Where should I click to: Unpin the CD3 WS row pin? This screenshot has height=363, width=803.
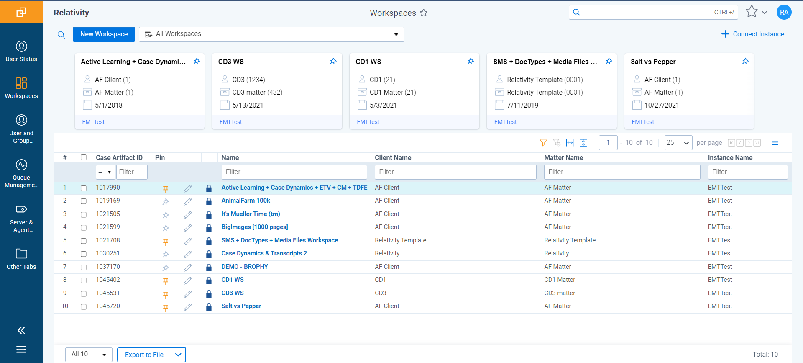tap(166, 294)
